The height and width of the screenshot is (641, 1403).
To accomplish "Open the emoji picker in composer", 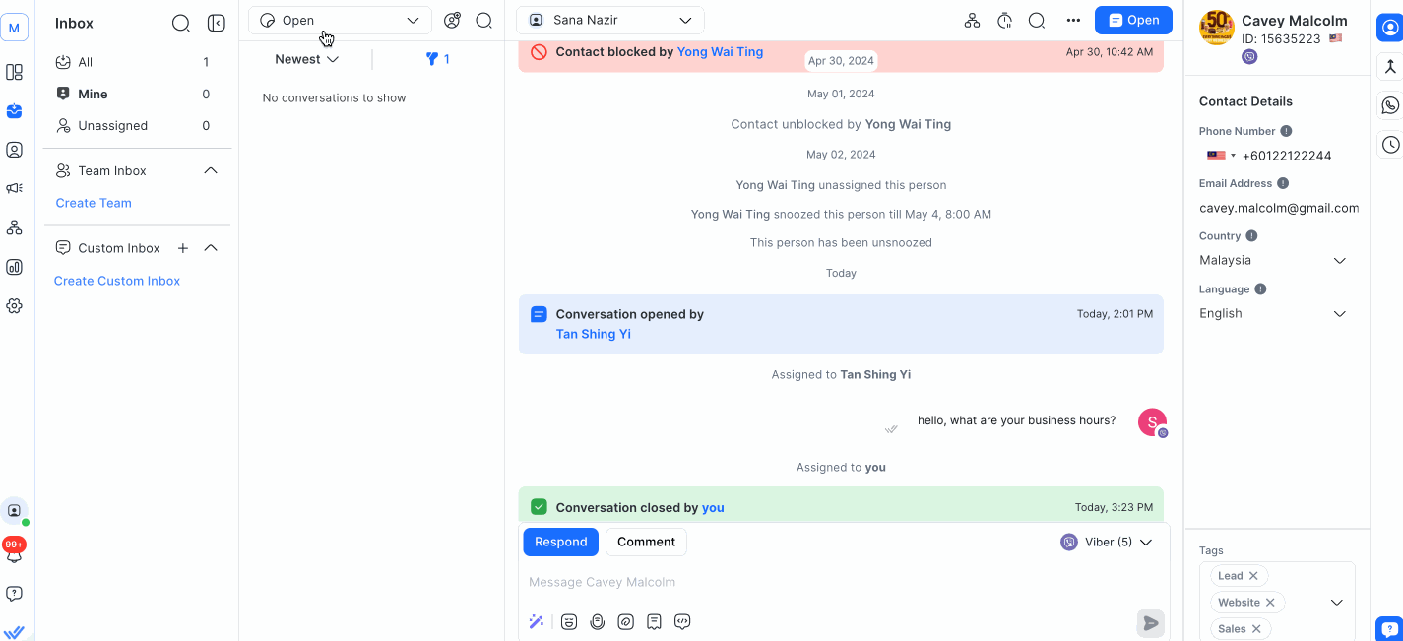I will click(x=569, y=621).
